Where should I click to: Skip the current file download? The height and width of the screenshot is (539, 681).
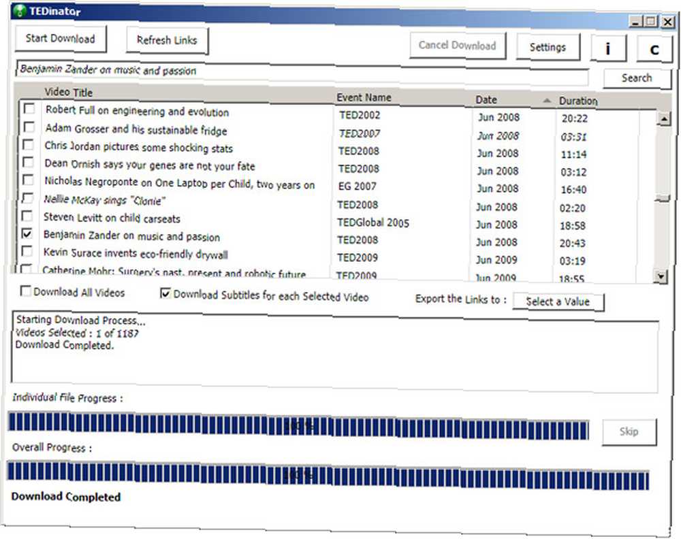pos(629,431)
